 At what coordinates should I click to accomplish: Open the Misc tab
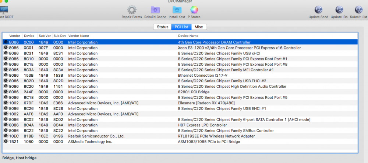pos(199,27)
